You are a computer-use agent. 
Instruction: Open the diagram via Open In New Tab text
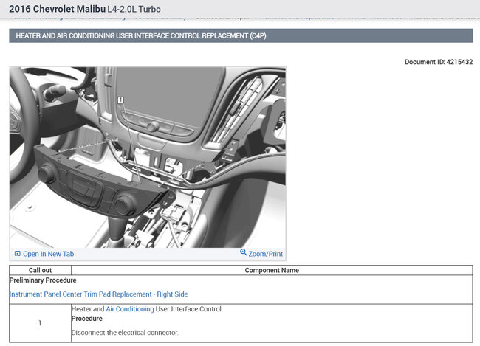[48, 254]
